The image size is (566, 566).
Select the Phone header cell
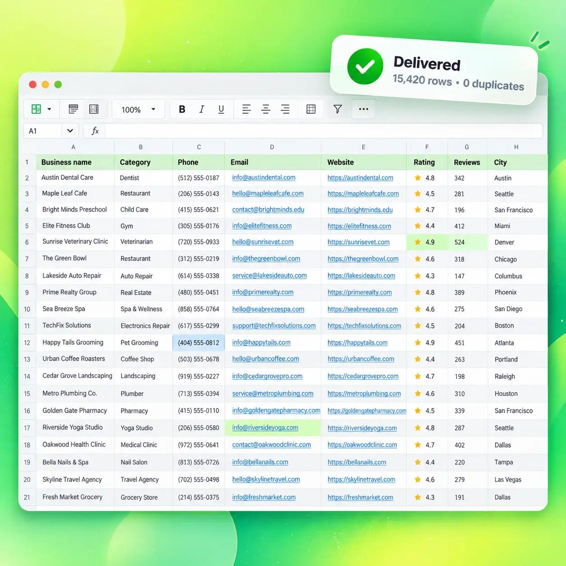point(199,162)
